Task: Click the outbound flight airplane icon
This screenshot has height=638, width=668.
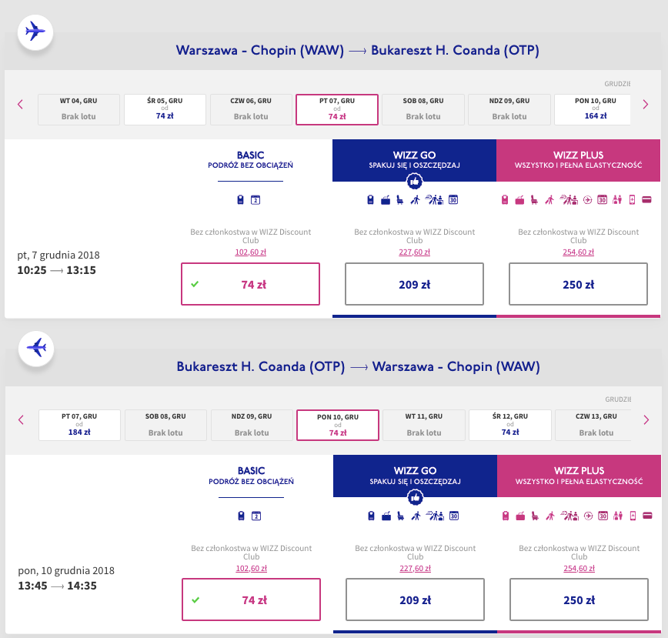Action: [x=35, y=32]
